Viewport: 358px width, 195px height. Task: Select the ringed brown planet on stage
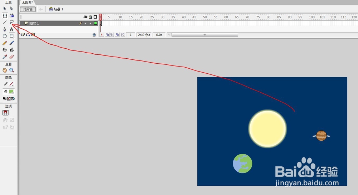click(321, 136)
